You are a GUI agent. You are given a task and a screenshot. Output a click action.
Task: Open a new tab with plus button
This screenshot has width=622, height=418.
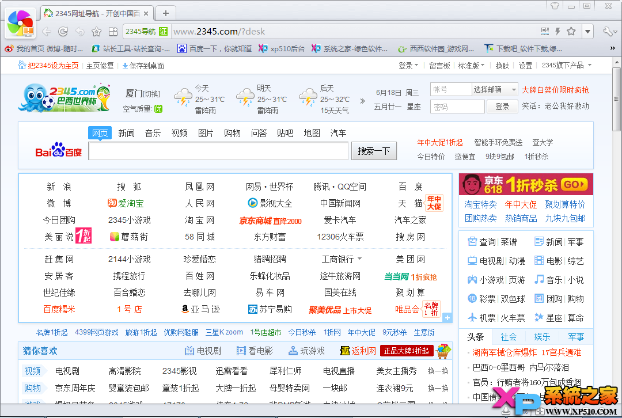click(166, 13)
